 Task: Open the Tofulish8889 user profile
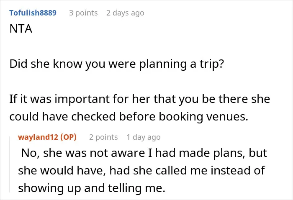click(x=33, y=13)
